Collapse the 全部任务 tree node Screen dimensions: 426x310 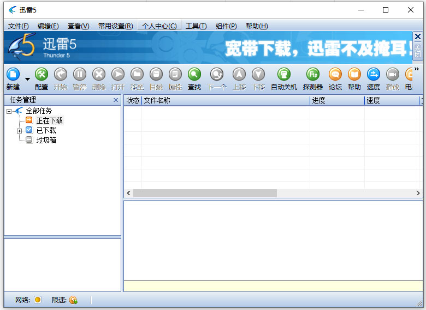(9, 111)
